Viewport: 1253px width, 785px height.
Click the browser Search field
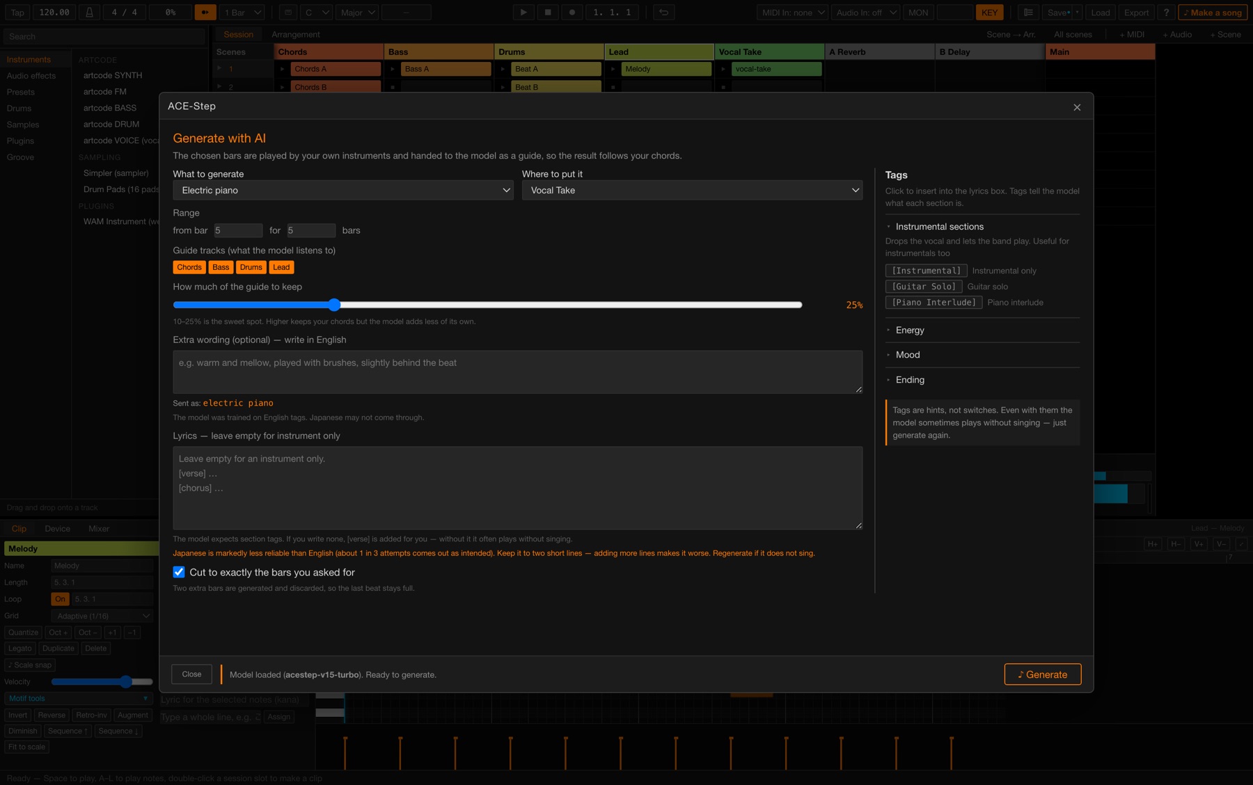[104, 36]
